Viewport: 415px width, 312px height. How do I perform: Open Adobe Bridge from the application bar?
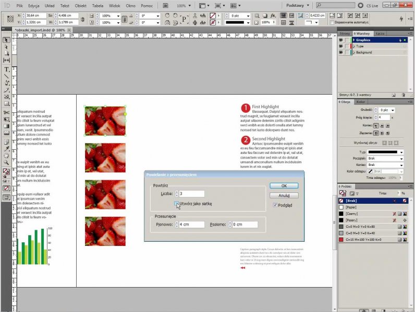[x=165, y=5]
